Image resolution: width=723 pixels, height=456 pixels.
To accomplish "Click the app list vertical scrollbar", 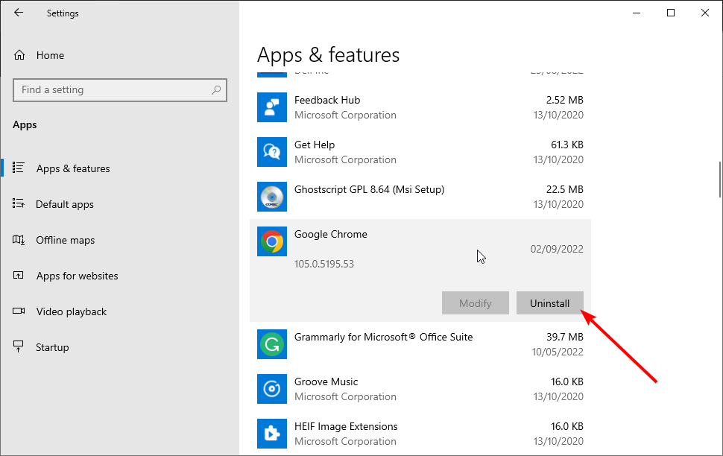I will pyautogui.click(x=720, y=180).
